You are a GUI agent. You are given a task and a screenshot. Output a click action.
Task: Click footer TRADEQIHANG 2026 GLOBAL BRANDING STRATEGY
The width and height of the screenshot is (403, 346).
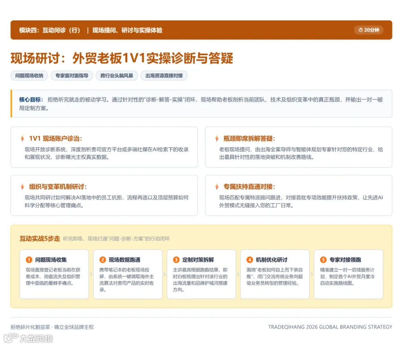click(330, 327)
